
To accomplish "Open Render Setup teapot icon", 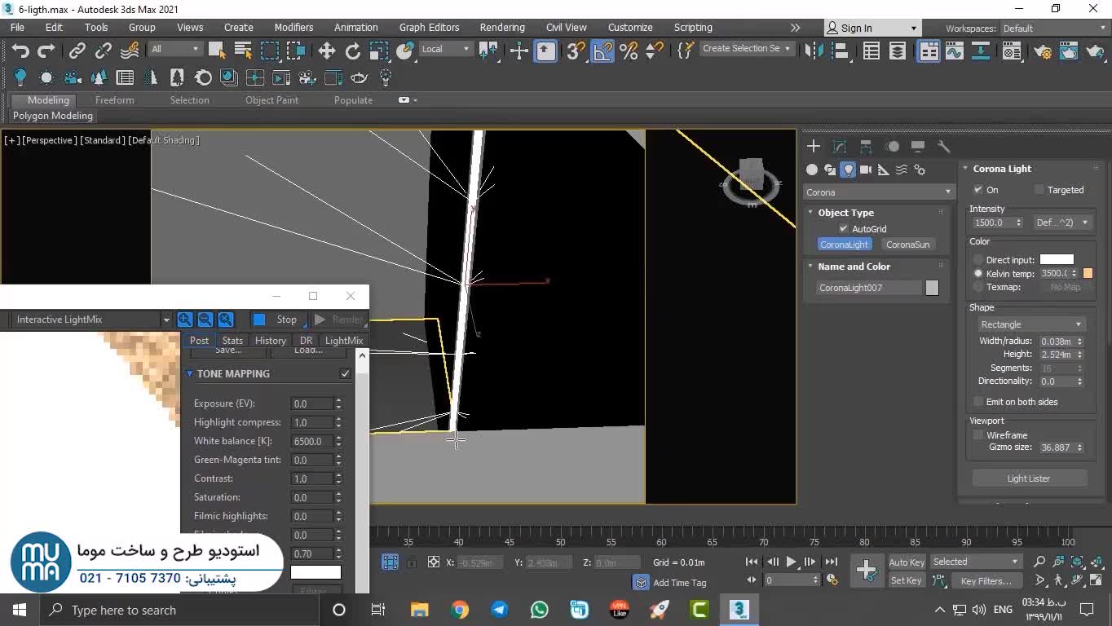I will pos(1043,51).
